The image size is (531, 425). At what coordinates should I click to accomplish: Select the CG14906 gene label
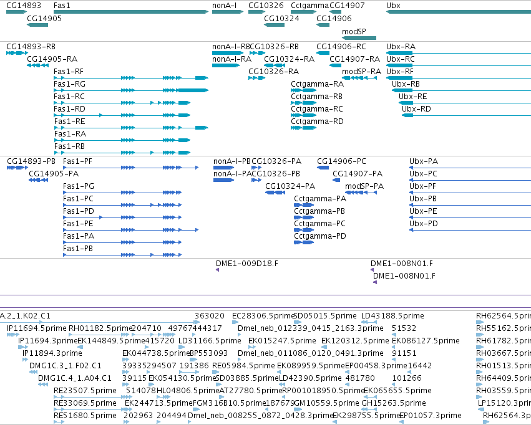pos(334,18)
